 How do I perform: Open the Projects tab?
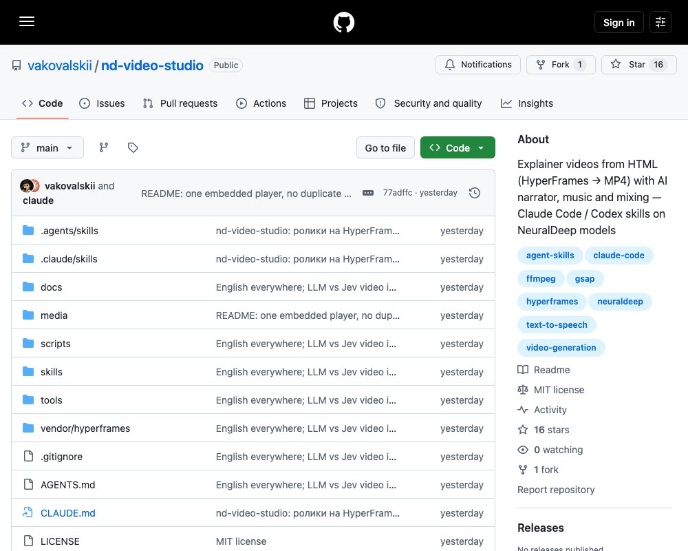331,103
